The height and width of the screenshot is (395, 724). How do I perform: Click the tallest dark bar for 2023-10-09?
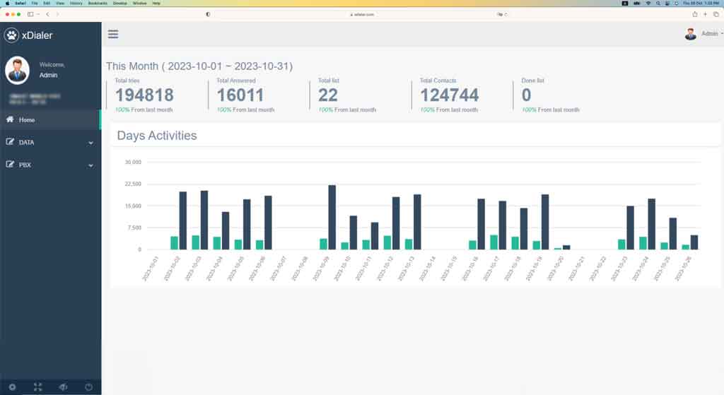coord(332,218)
